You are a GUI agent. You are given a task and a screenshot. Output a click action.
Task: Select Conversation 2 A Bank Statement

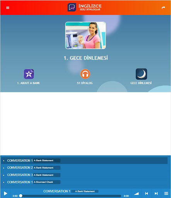tap(84, 168)
